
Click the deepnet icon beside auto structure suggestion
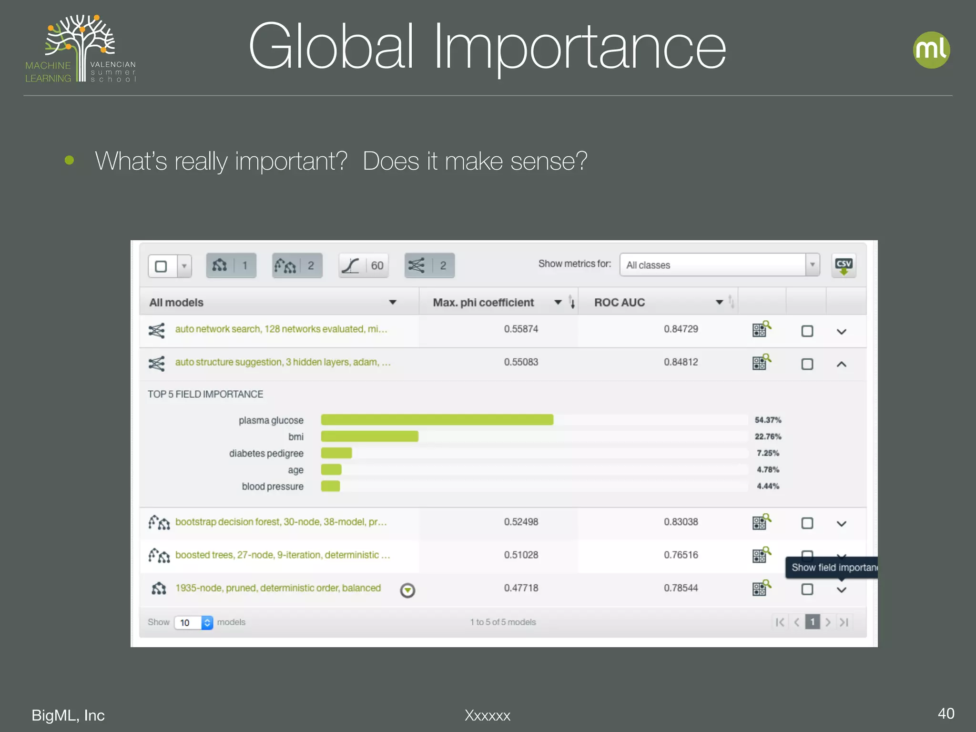pyautogui.click(x=156, y=363)
